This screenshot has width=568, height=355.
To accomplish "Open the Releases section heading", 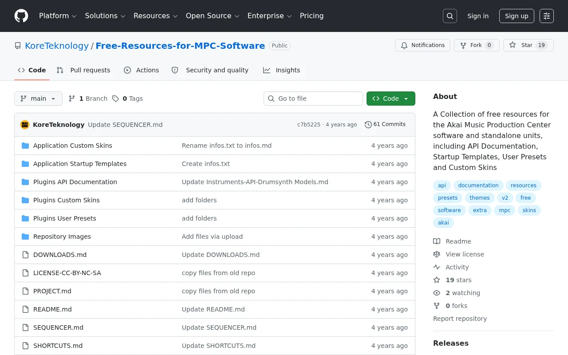I will (x=451, y=343).
